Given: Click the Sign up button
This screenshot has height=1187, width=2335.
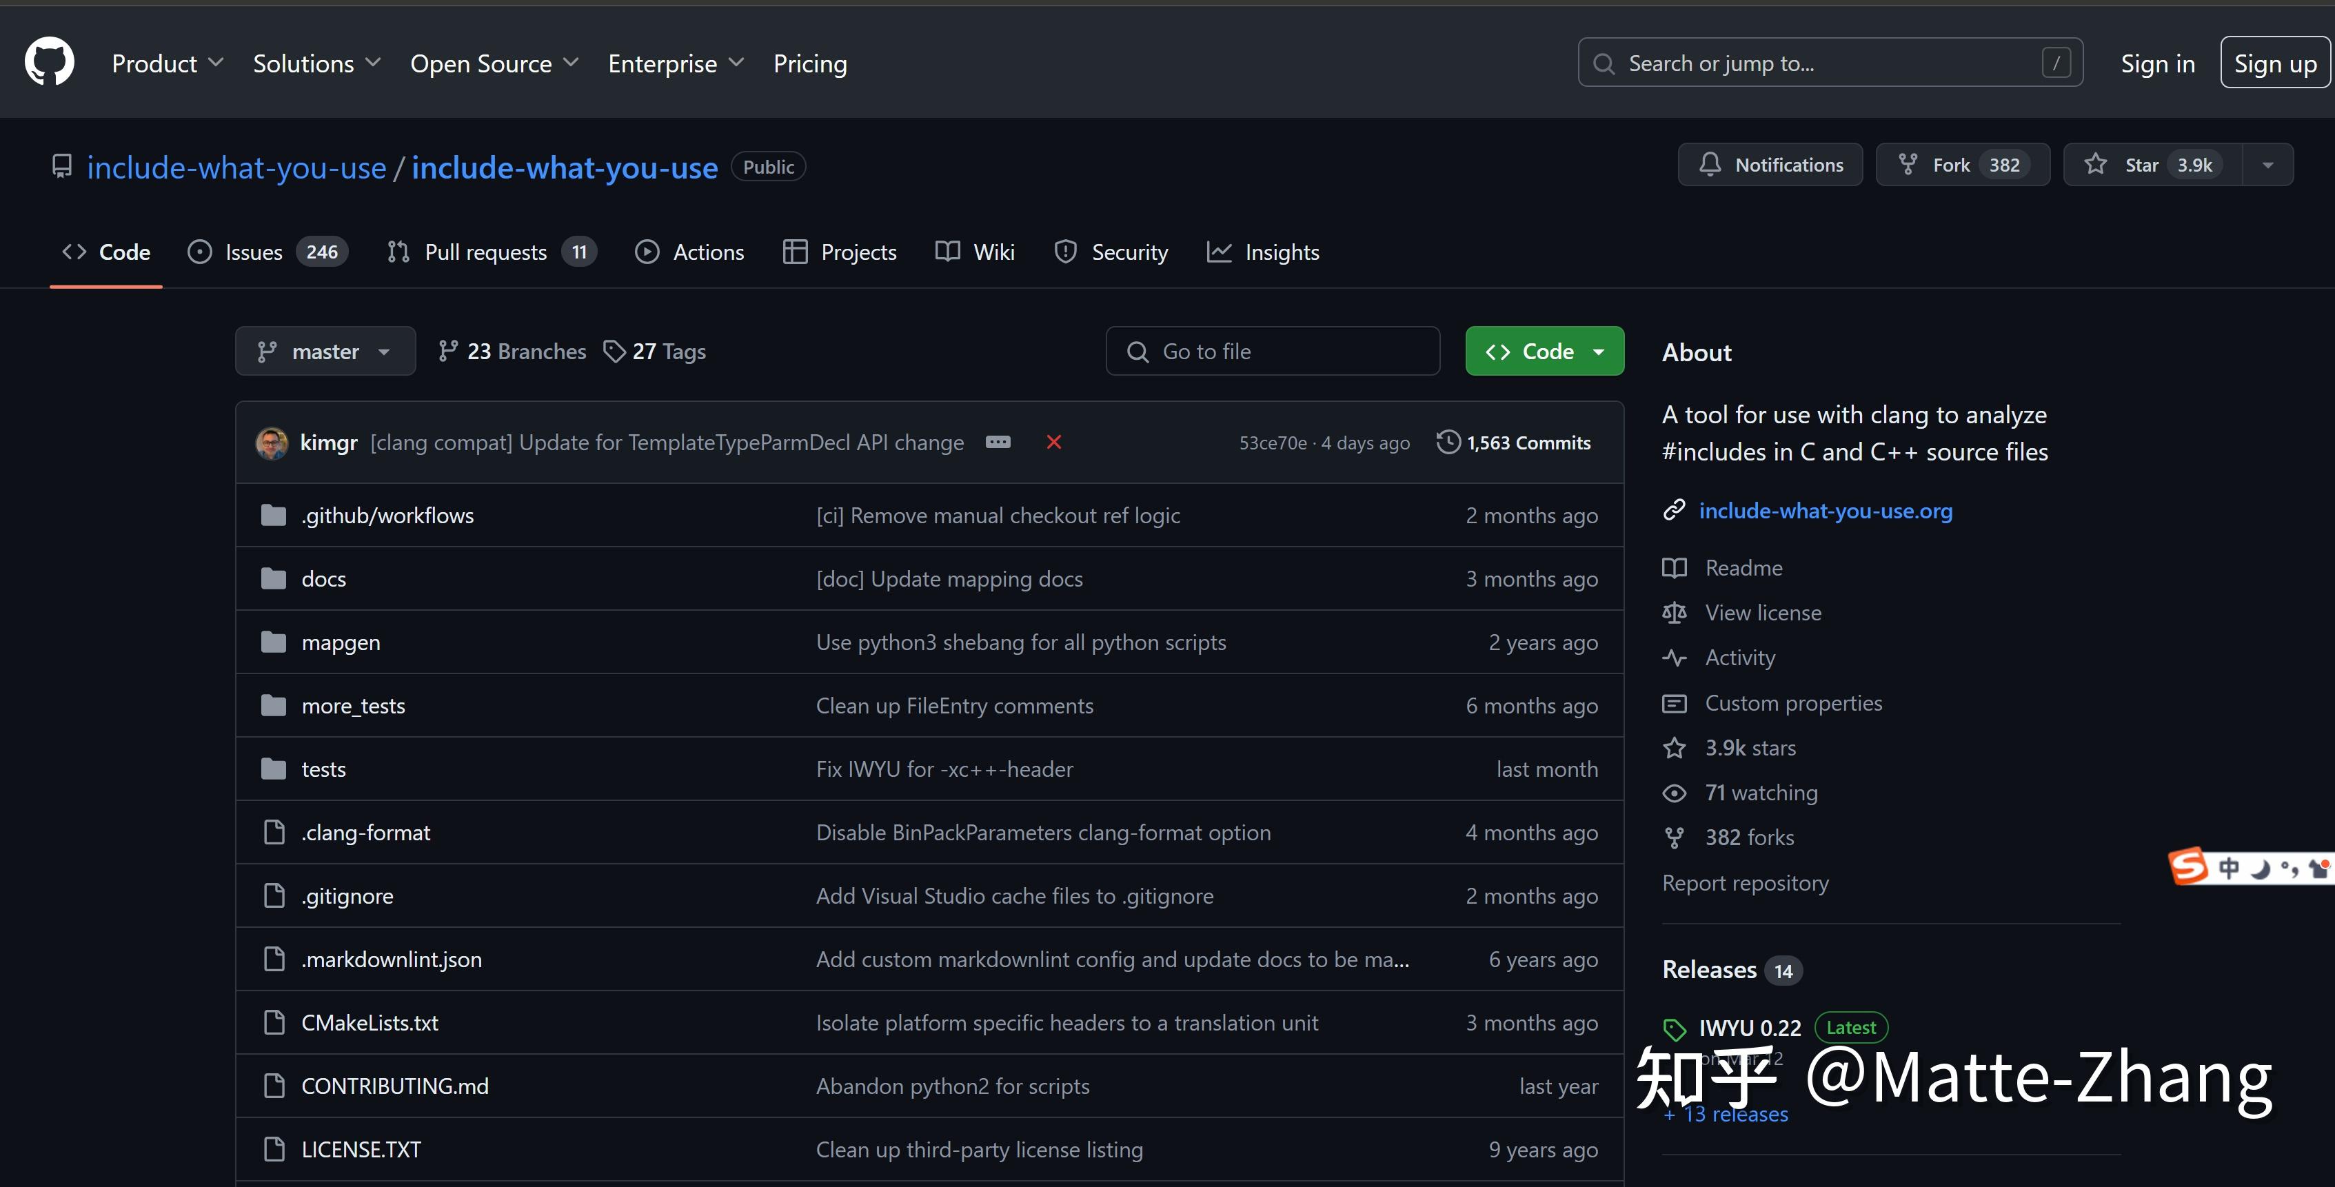Looking at the screenshot, I should click(2274, 63).
